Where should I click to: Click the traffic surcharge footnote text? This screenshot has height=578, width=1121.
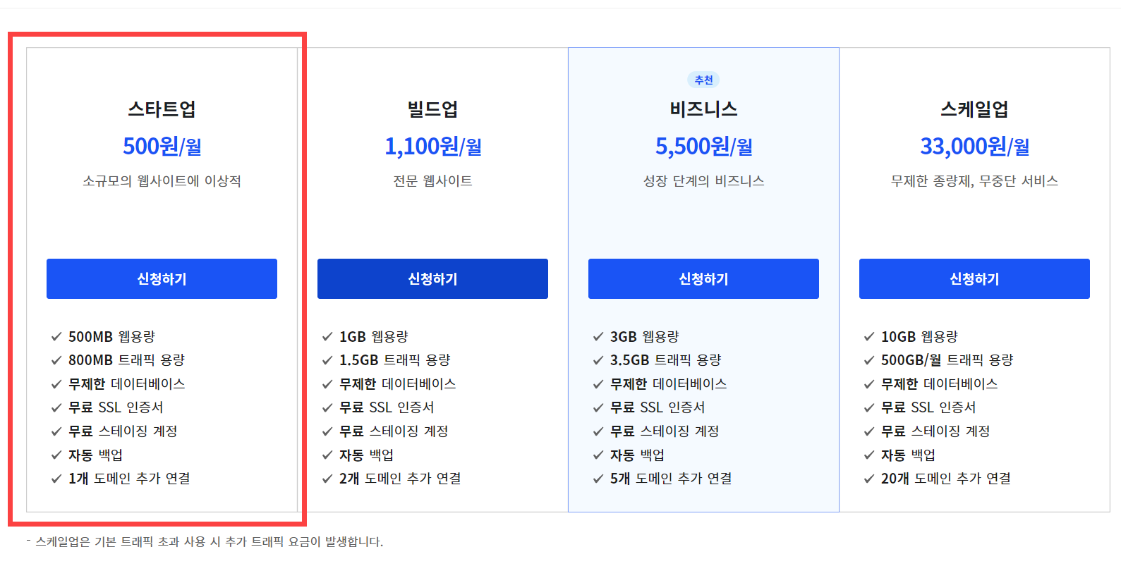(205, 543)
